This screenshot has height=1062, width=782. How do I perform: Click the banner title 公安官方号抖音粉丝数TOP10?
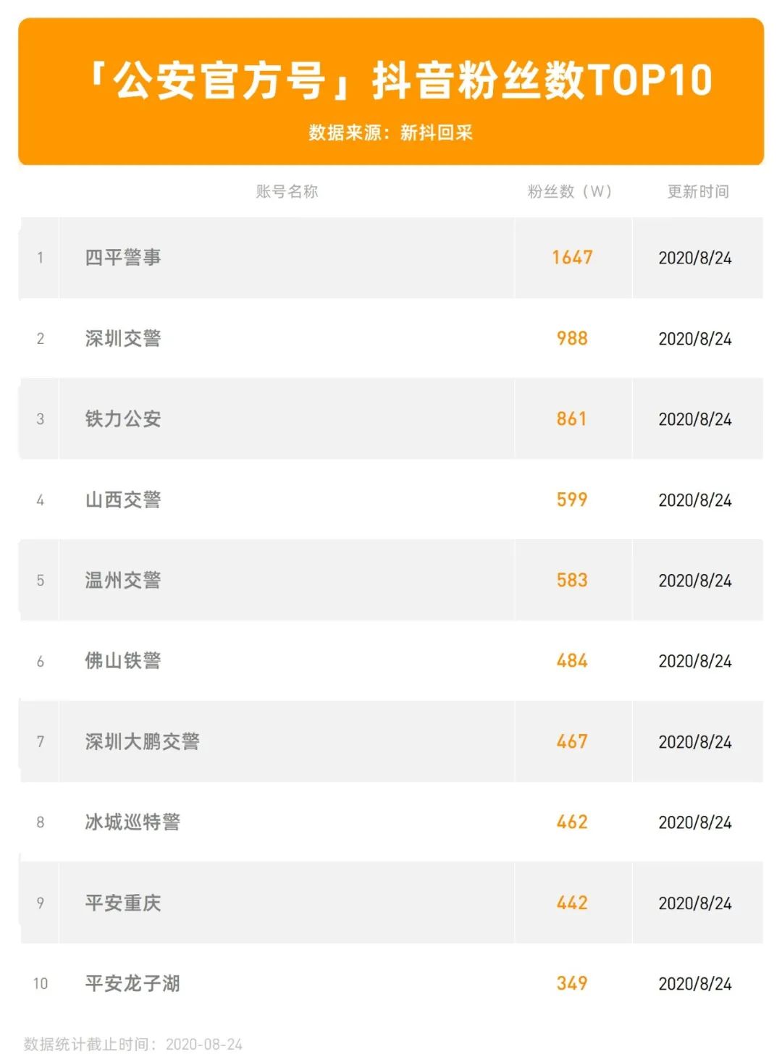point(400,80)
